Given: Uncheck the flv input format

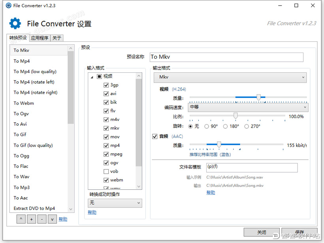Looking at the screenshot, I should [x=106, y=111].
